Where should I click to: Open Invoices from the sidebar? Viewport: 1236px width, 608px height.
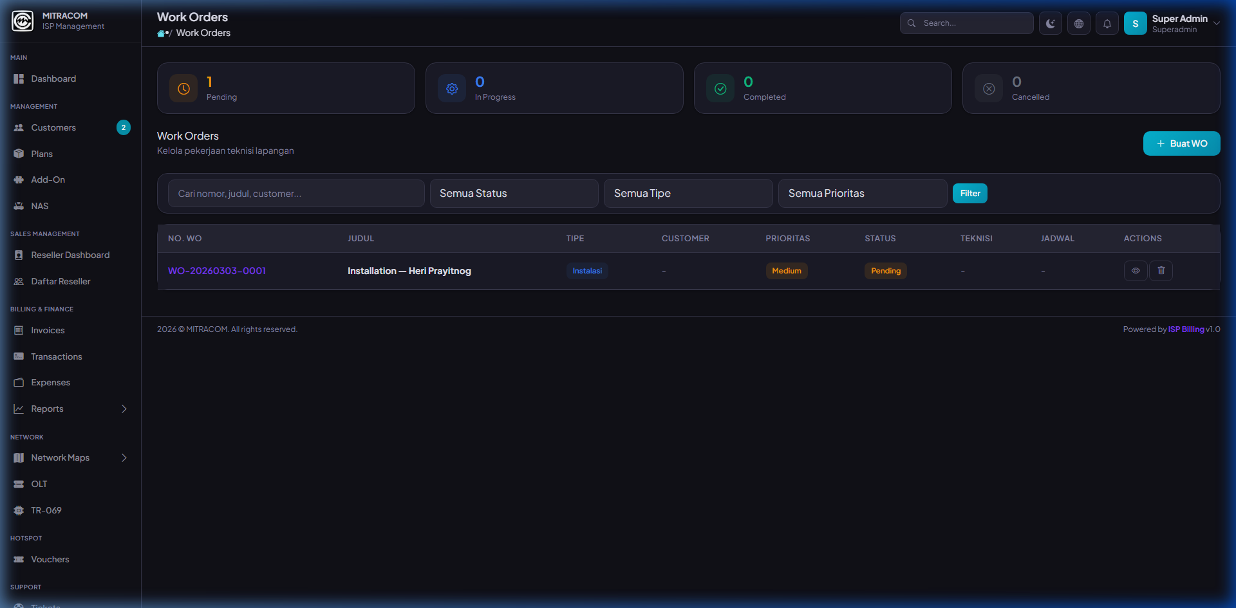[48, 331]
